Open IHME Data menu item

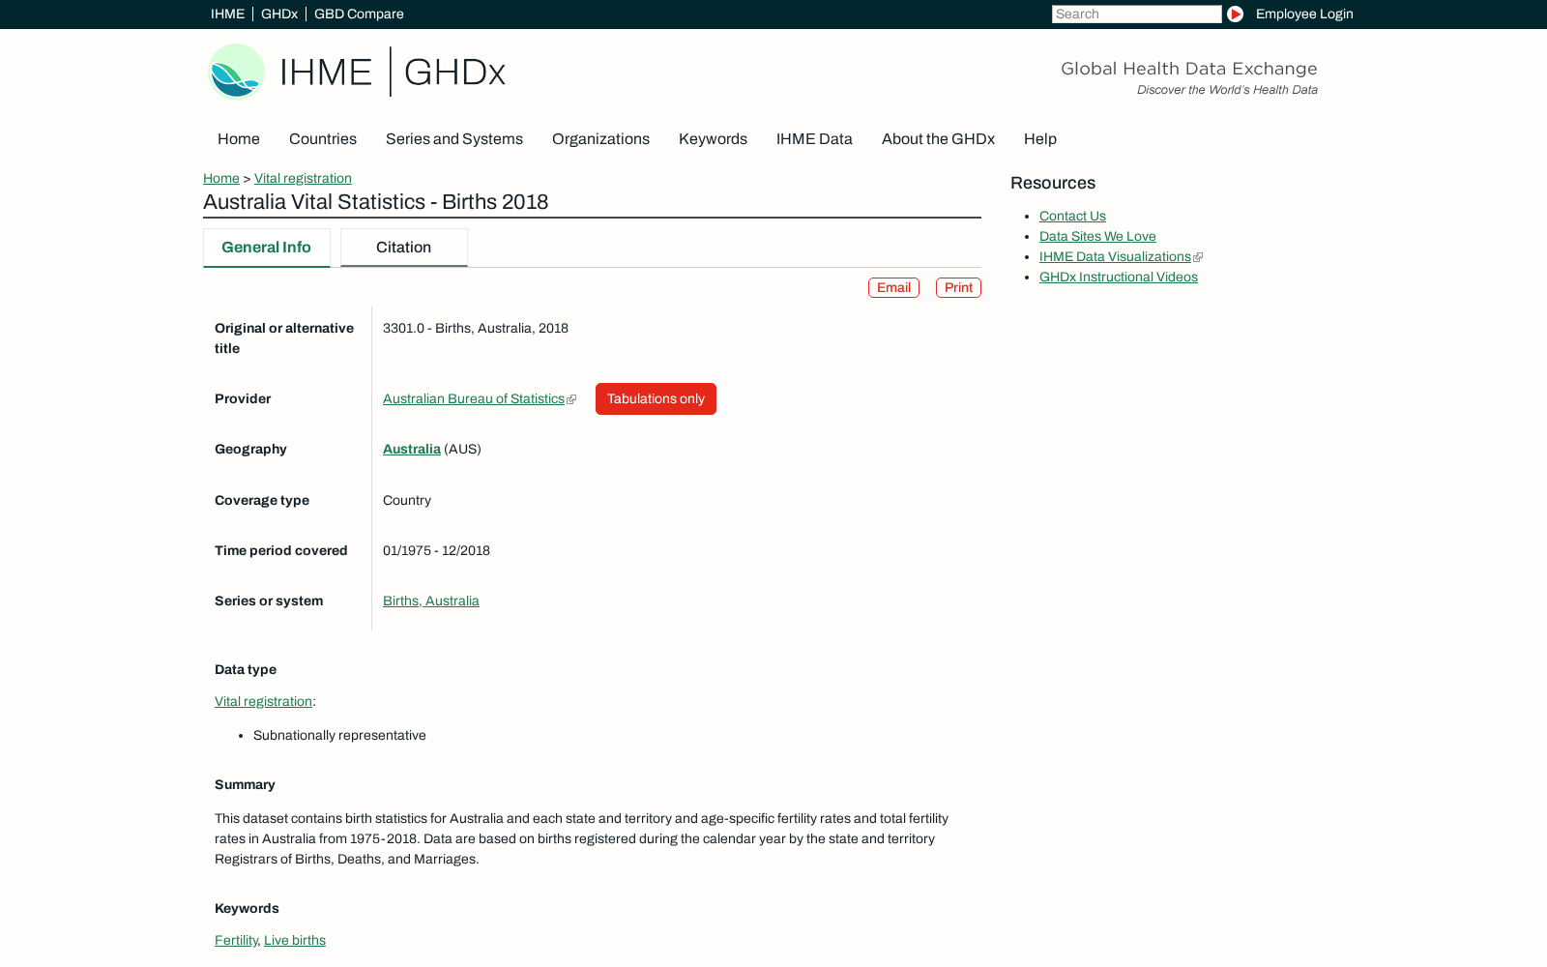(x=814, y=139)
